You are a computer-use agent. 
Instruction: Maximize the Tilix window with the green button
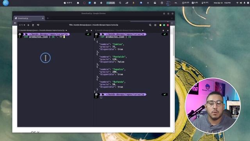click(164, 25)
